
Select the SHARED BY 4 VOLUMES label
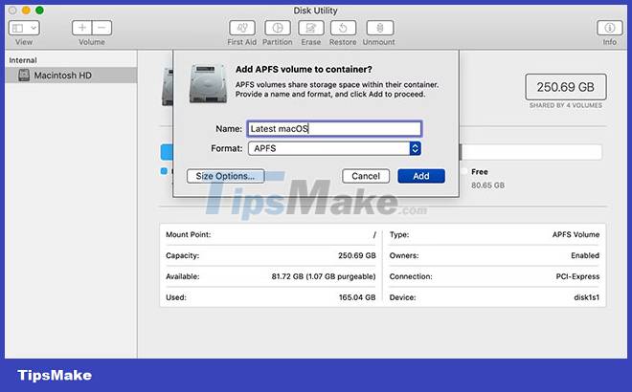pos(566,105)
